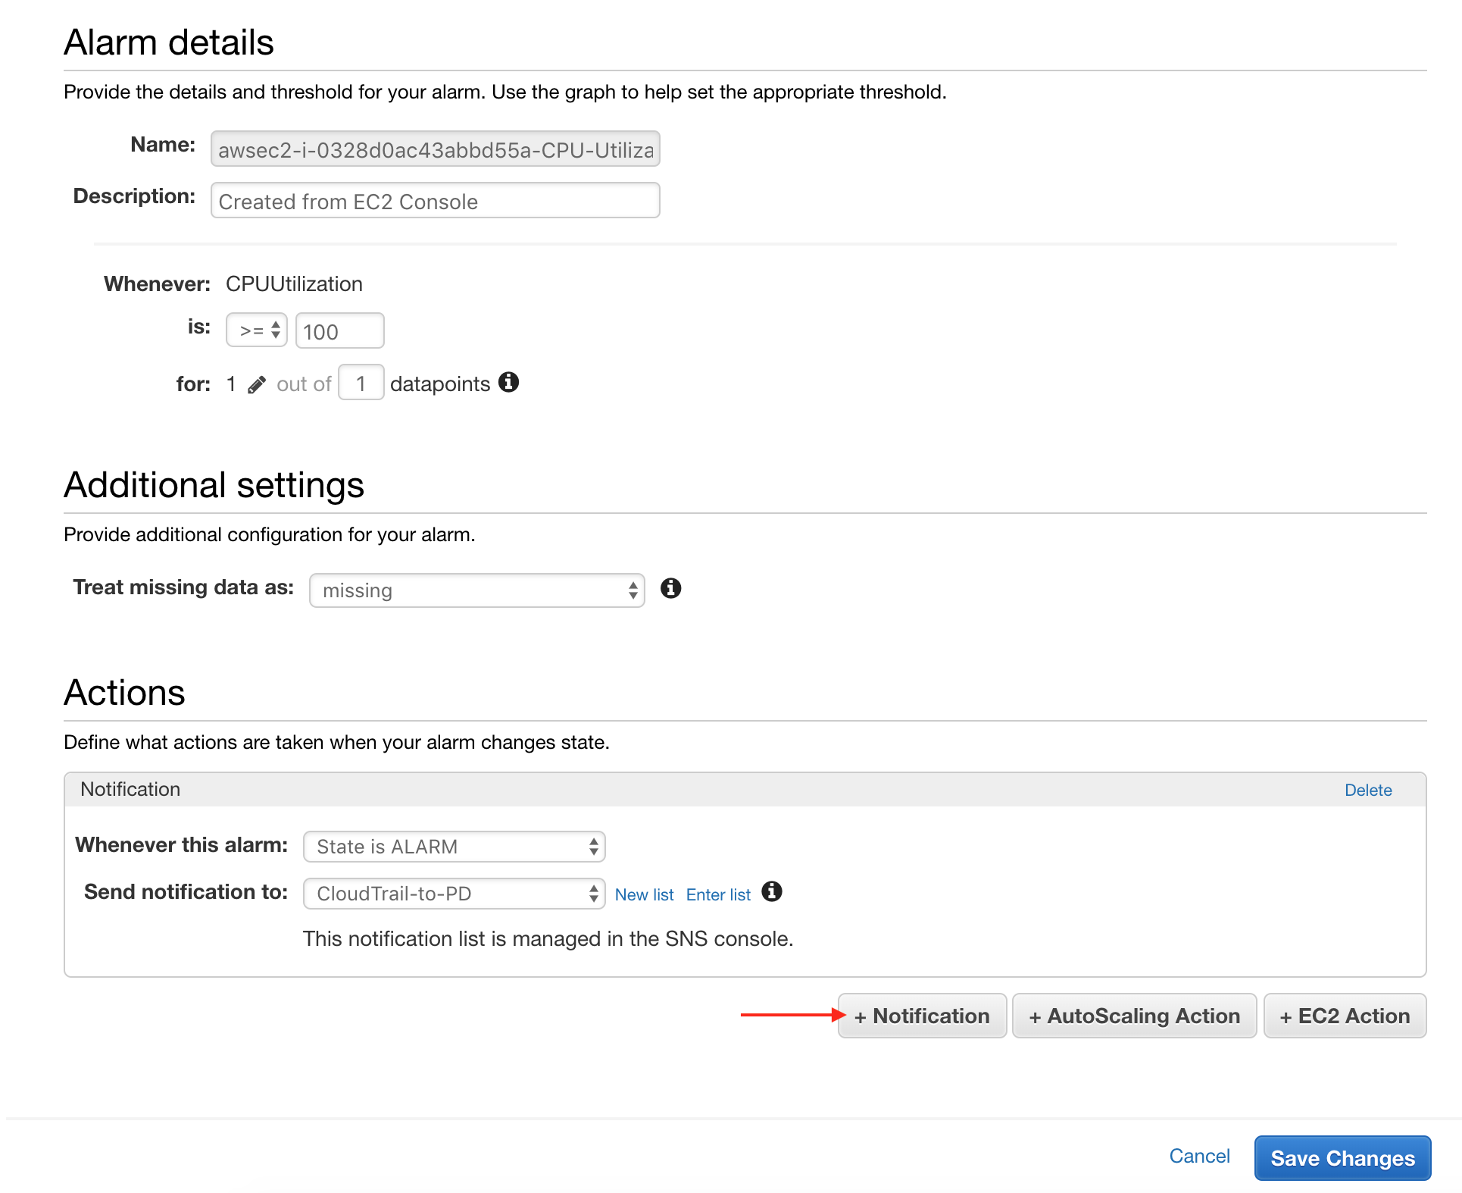Open the Treat missing data as dropdown
Viewport: 1462px width, 1193px height.
[x=476, y=590]
